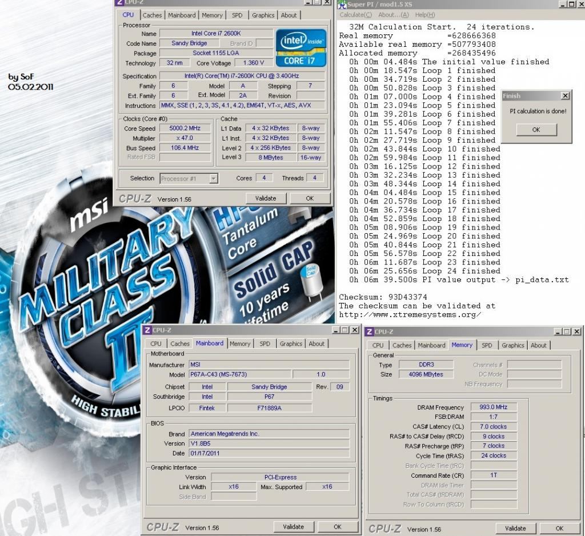Click the multiplier value x 47.0
The height and width of the screenshot is (536, 585).
(x=185, y=138)
